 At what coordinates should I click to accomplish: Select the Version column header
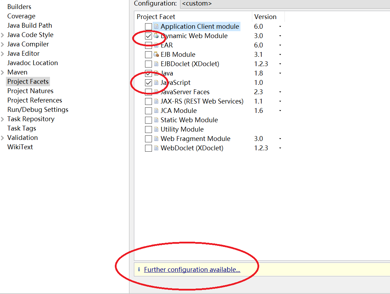pos(265,17)
